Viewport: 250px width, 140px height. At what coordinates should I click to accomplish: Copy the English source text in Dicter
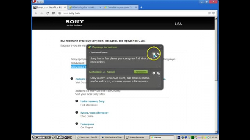(158, 54)
